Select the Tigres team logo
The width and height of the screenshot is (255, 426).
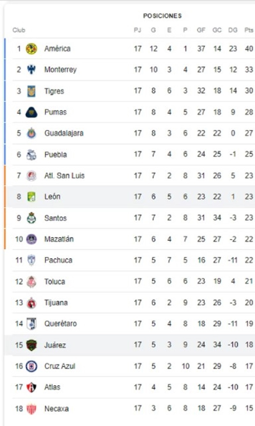(x=31, y=91)
